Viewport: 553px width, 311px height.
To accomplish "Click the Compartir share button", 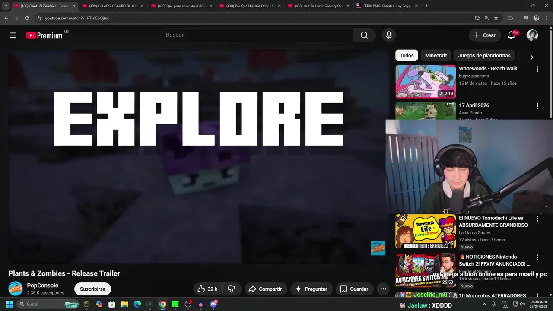I will 265,289.
